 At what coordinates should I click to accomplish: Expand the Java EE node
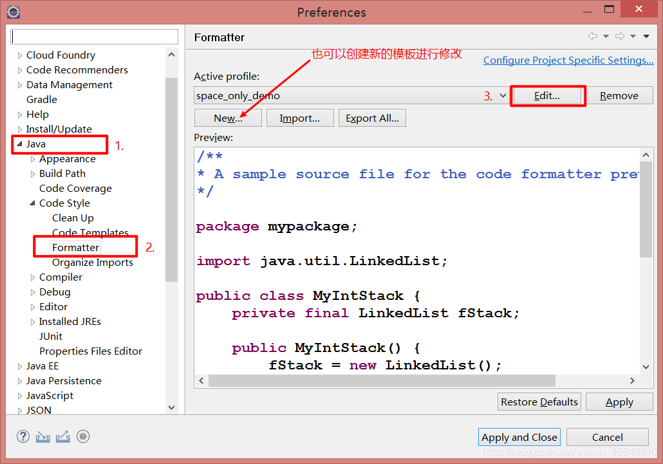[20, 366]
